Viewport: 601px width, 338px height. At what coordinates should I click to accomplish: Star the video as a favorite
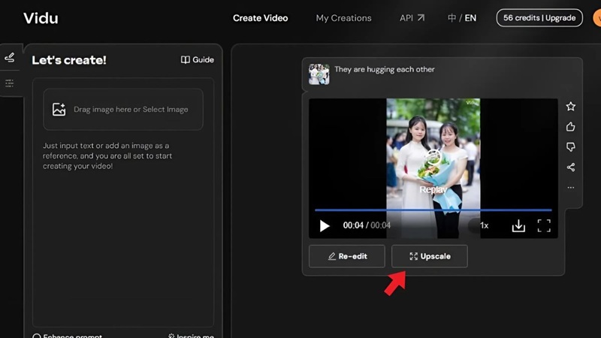[x=570, y=107]
